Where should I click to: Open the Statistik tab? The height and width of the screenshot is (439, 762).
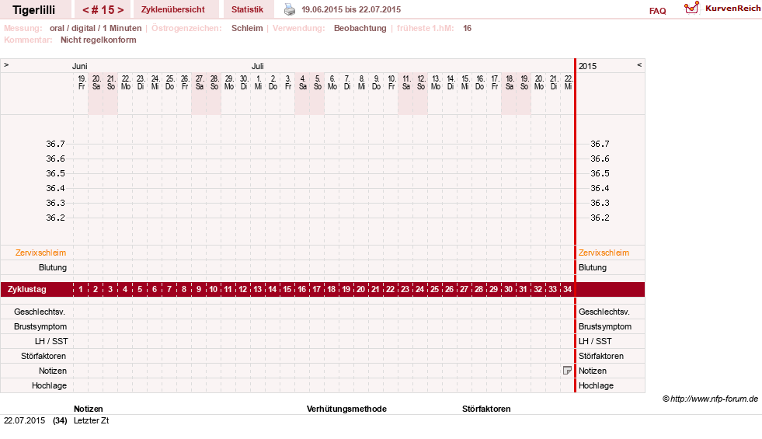coord(247,9)
